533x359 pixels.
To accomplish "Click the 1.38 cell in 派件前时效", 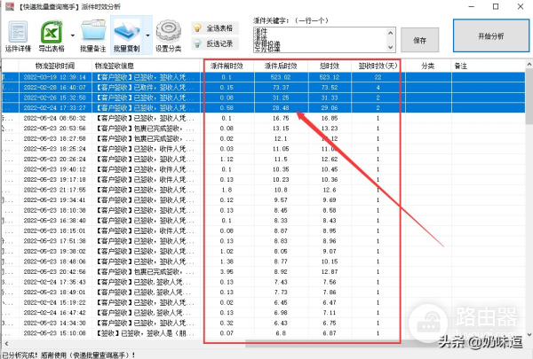I will click(227, 261).
